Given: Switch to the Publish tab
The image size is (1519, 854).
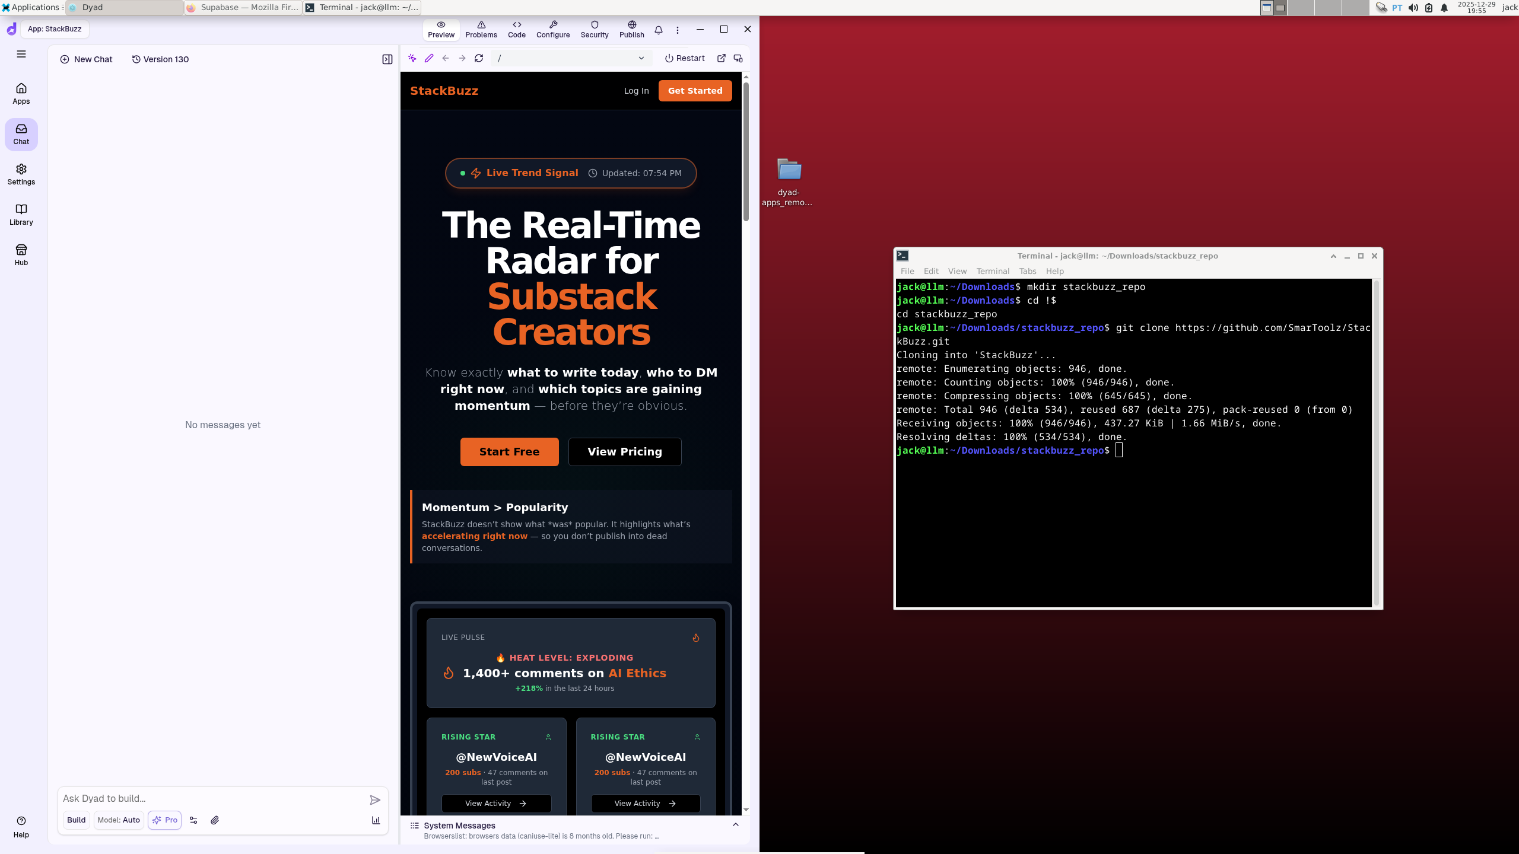Looking at the screenshot, I should 632,30.
